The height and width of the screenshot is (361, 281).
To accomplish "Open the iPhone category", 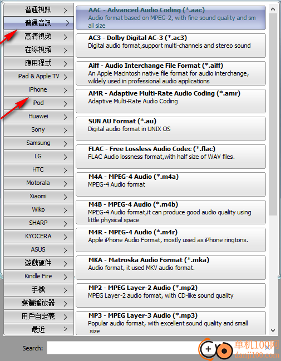I will pyautogui.click(x=39, y=90).
